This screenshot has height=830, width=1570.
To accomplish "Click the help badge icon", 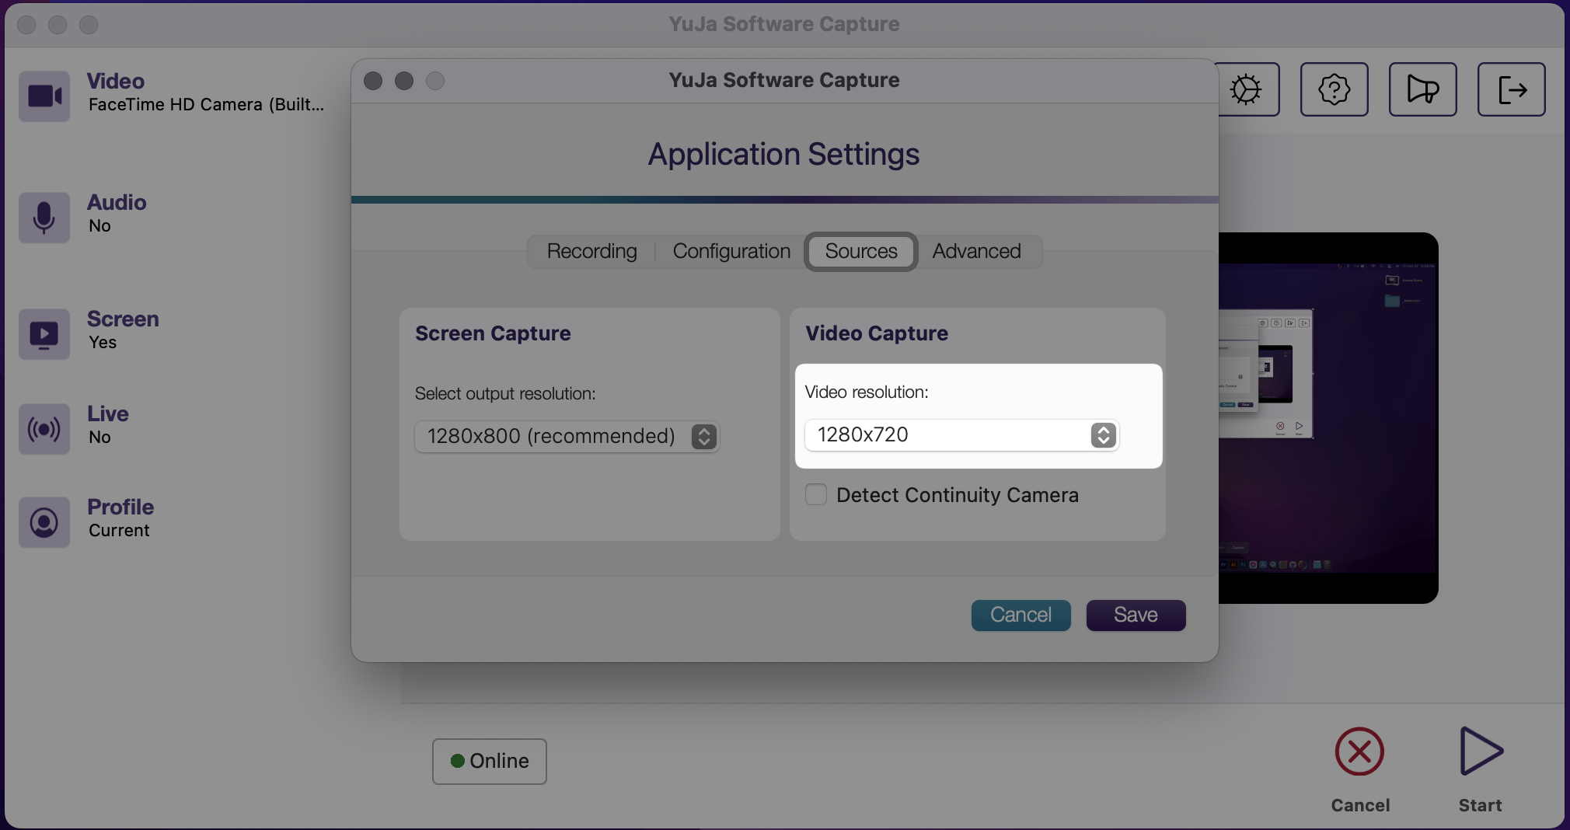I will pos(1334,89).
